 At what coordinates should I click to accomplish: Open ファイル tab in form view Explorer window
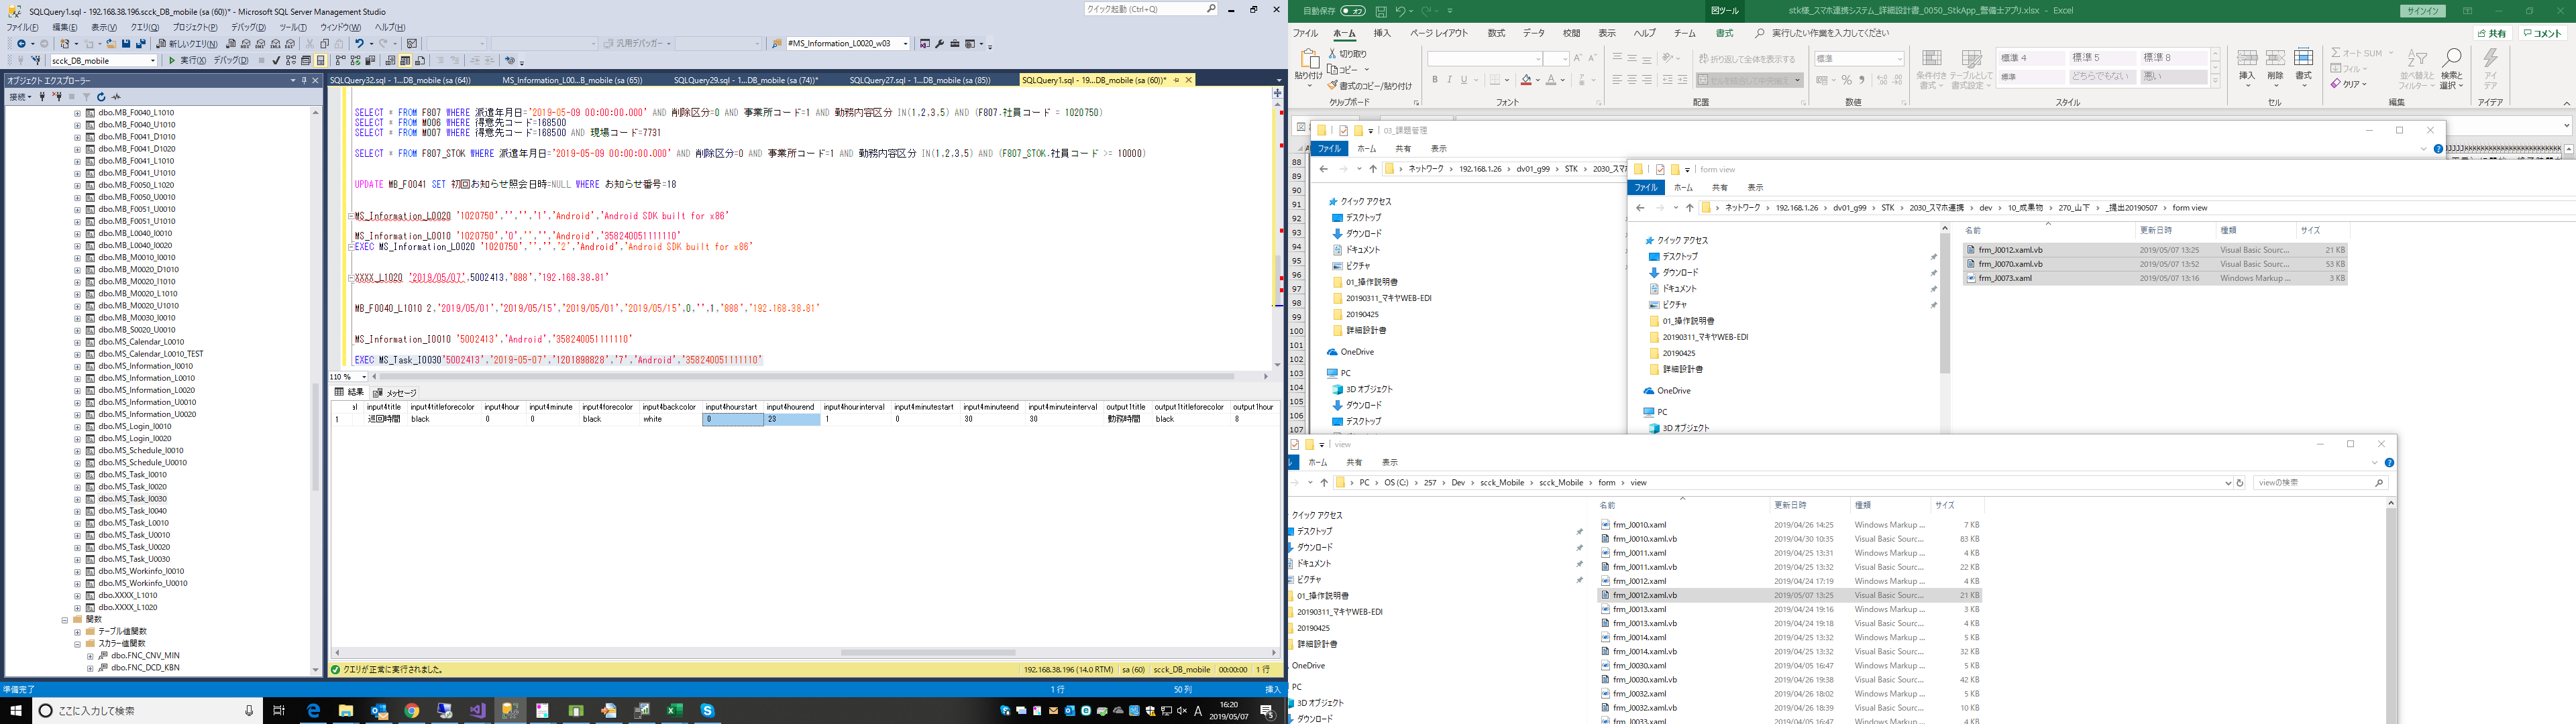coord(1646,187)
